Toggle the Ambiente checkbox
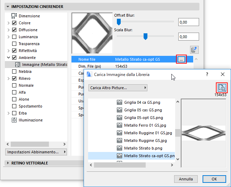This screenshot has width=231, height=187. (x=14, y=58)
